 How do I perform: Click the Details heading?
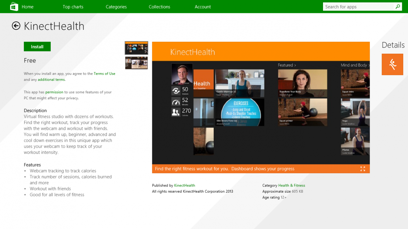393,45
